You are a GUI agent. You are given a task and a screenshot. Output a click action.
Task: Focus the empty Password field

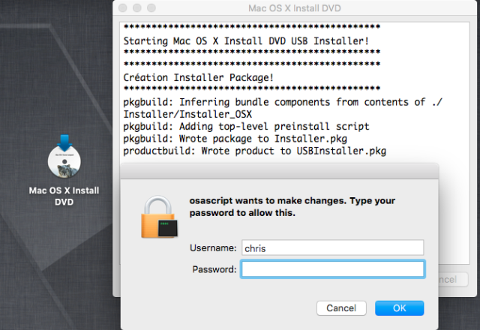(332, 269)
